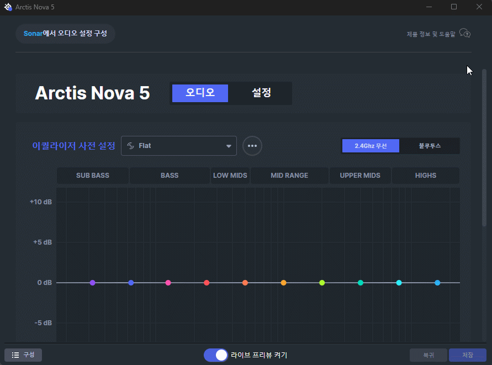Select the purple EQ band point
492x365 pixels.
93,283
